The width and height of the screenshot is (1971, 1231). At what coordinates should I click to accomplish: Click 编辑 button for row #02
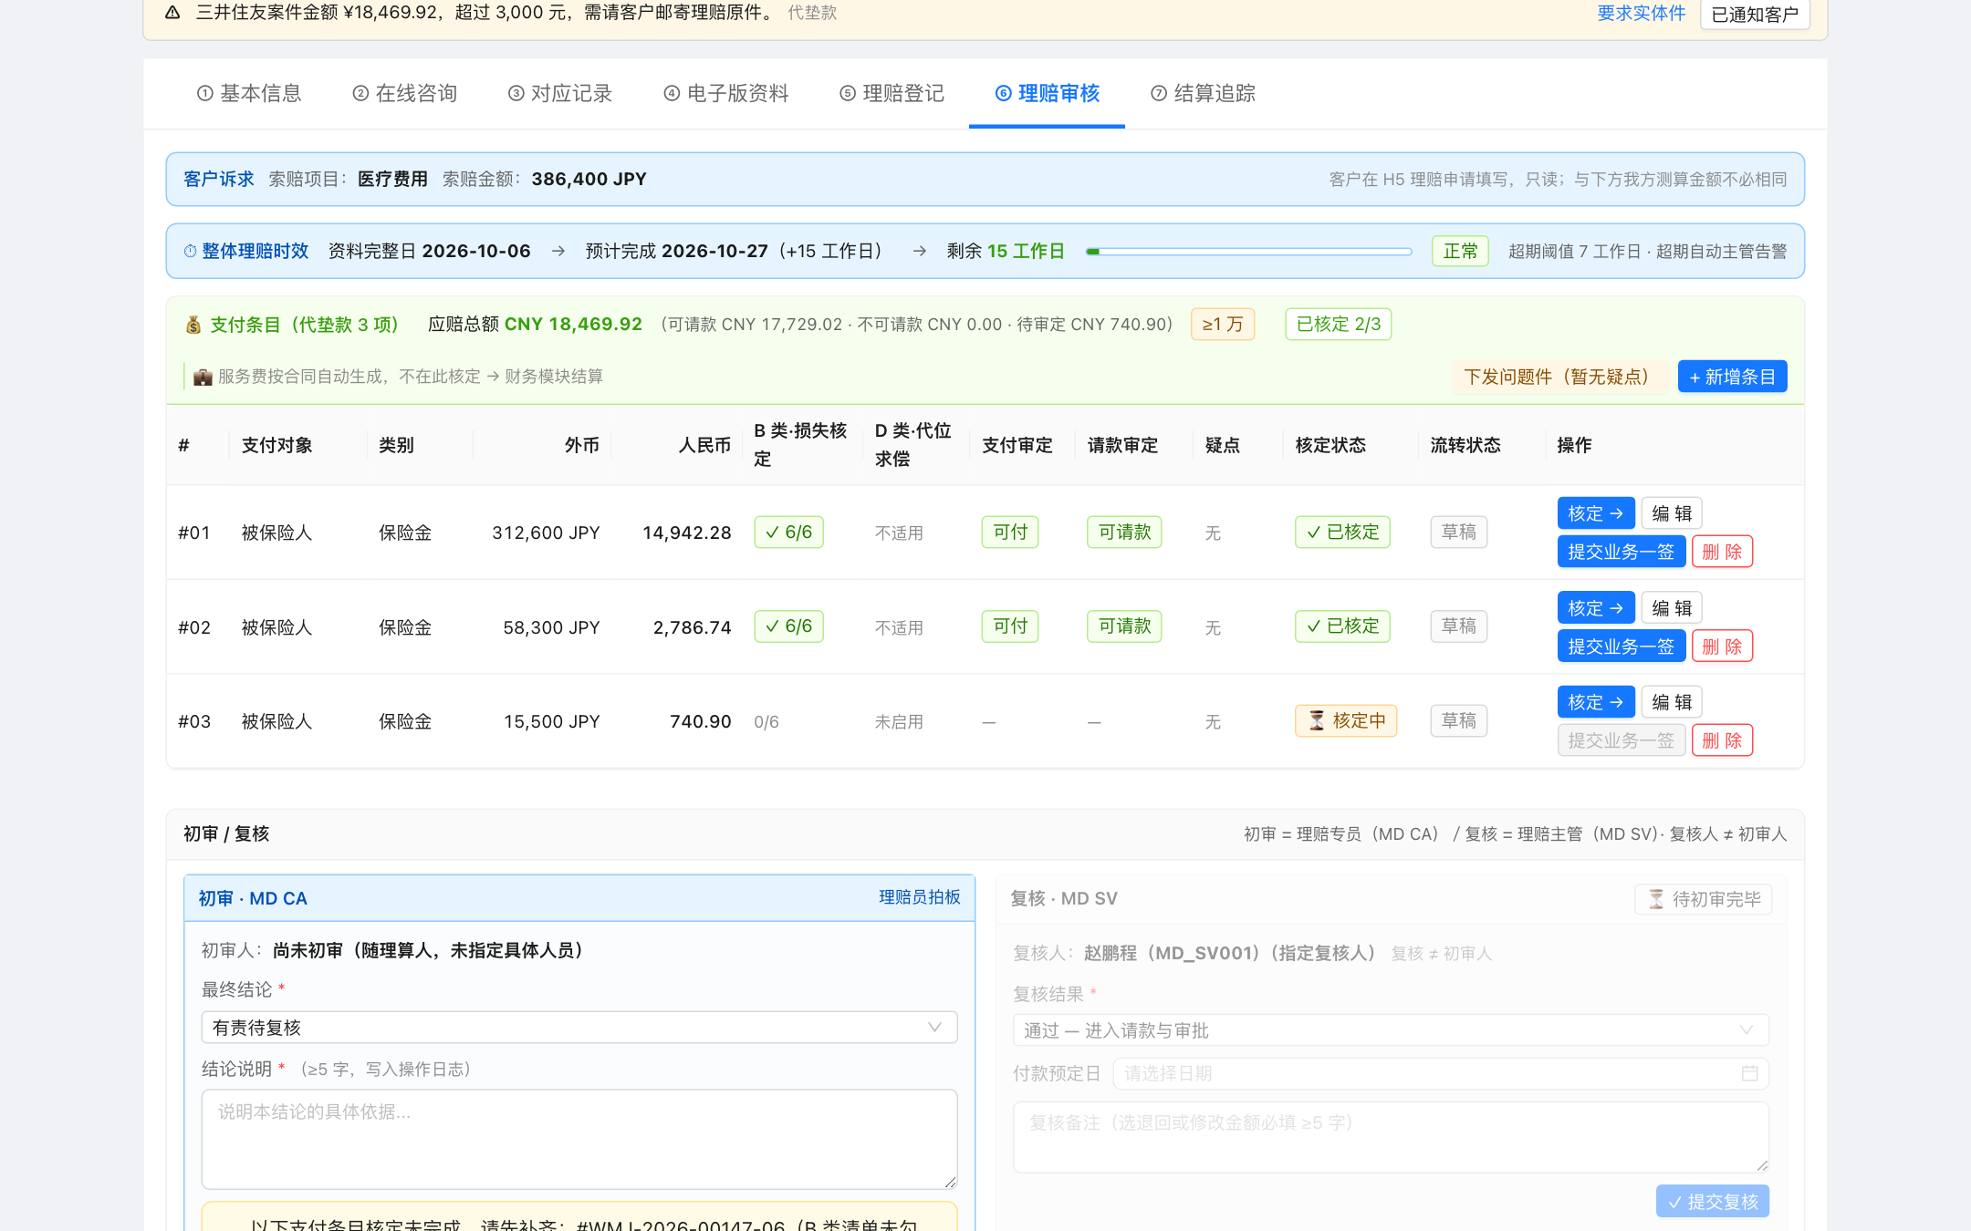coord(1672,608)
